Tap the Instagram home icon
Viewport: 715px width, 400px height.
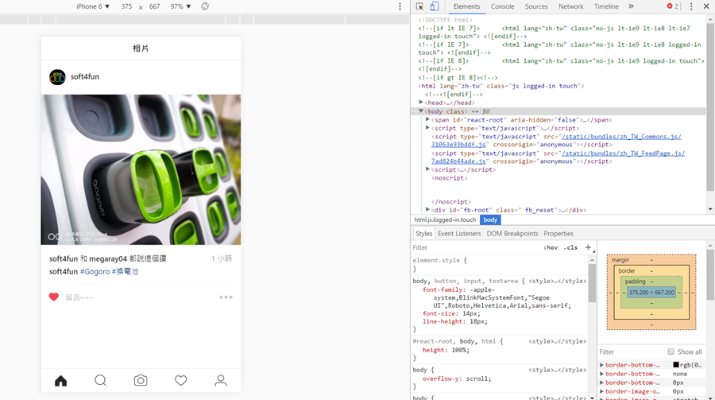(x=60, y=381)
